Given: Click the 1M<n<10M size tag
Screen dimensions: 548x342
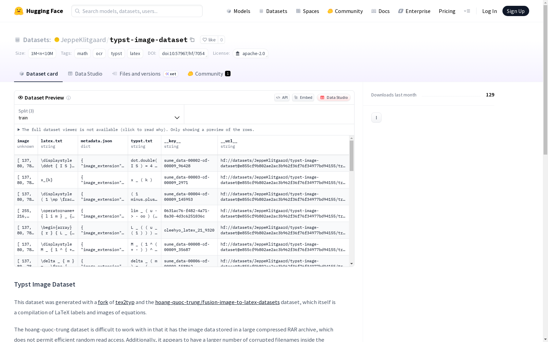Looking at the screenshot, I should coord(42,53).
